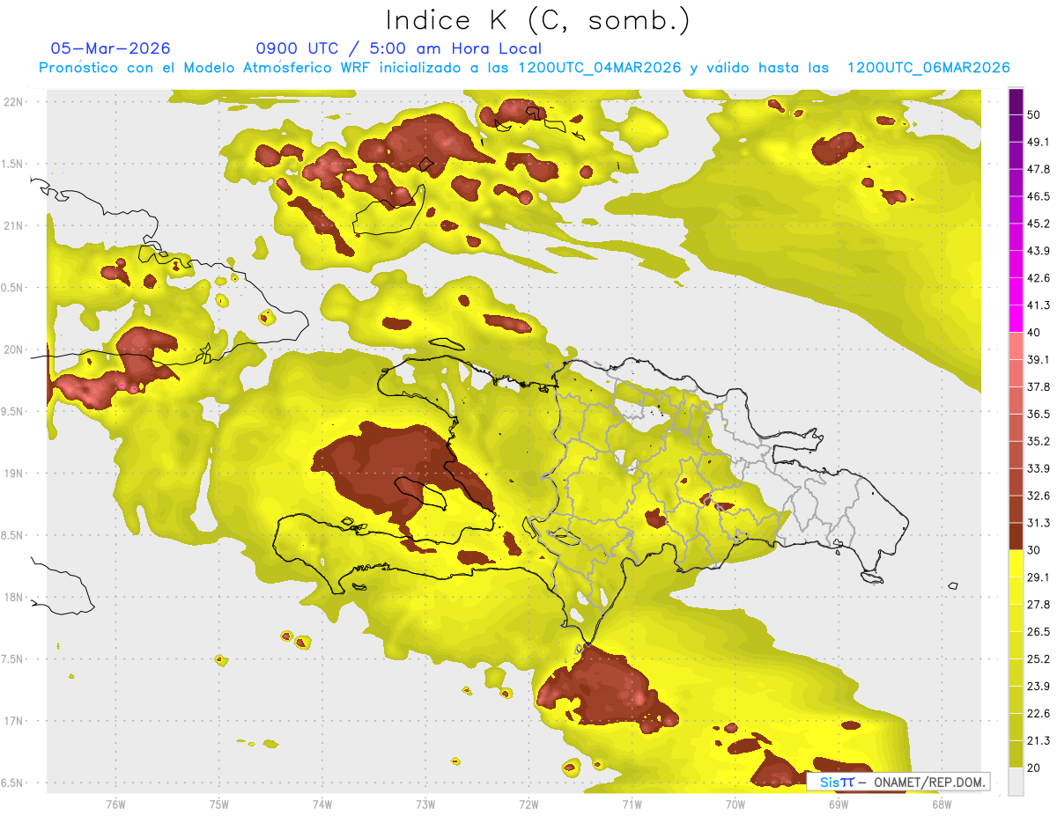
Task: Click the color bar value '47.8'
Action: [1039, 169]
